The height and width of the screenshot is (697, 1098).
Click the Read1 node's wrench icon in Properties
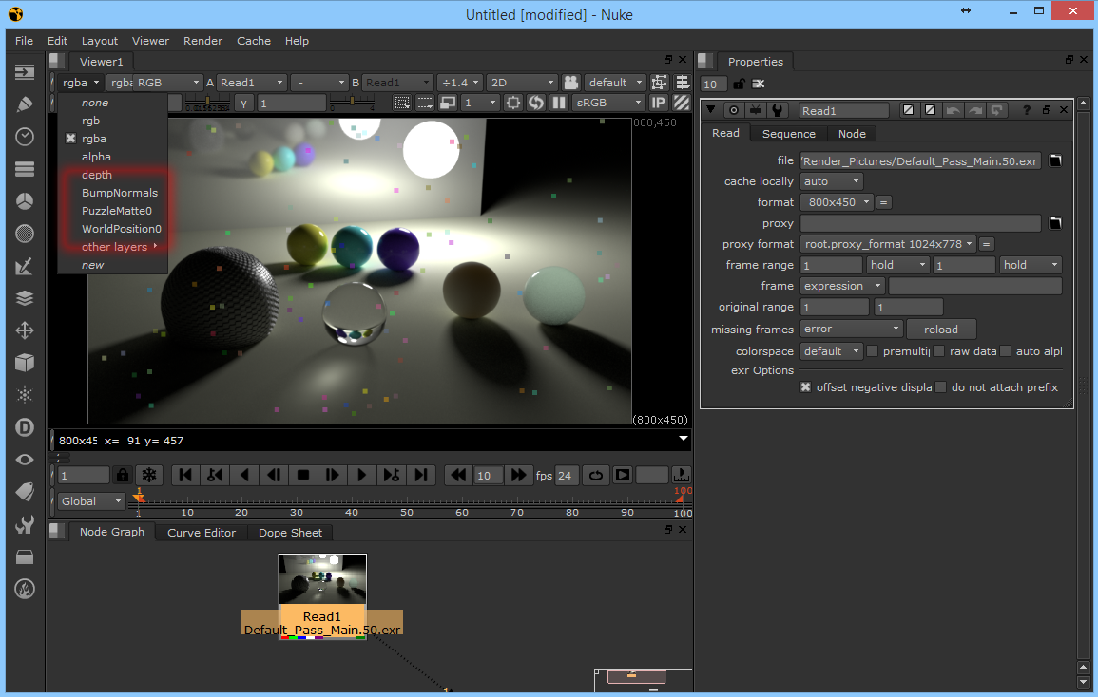[x=778, y=110]
